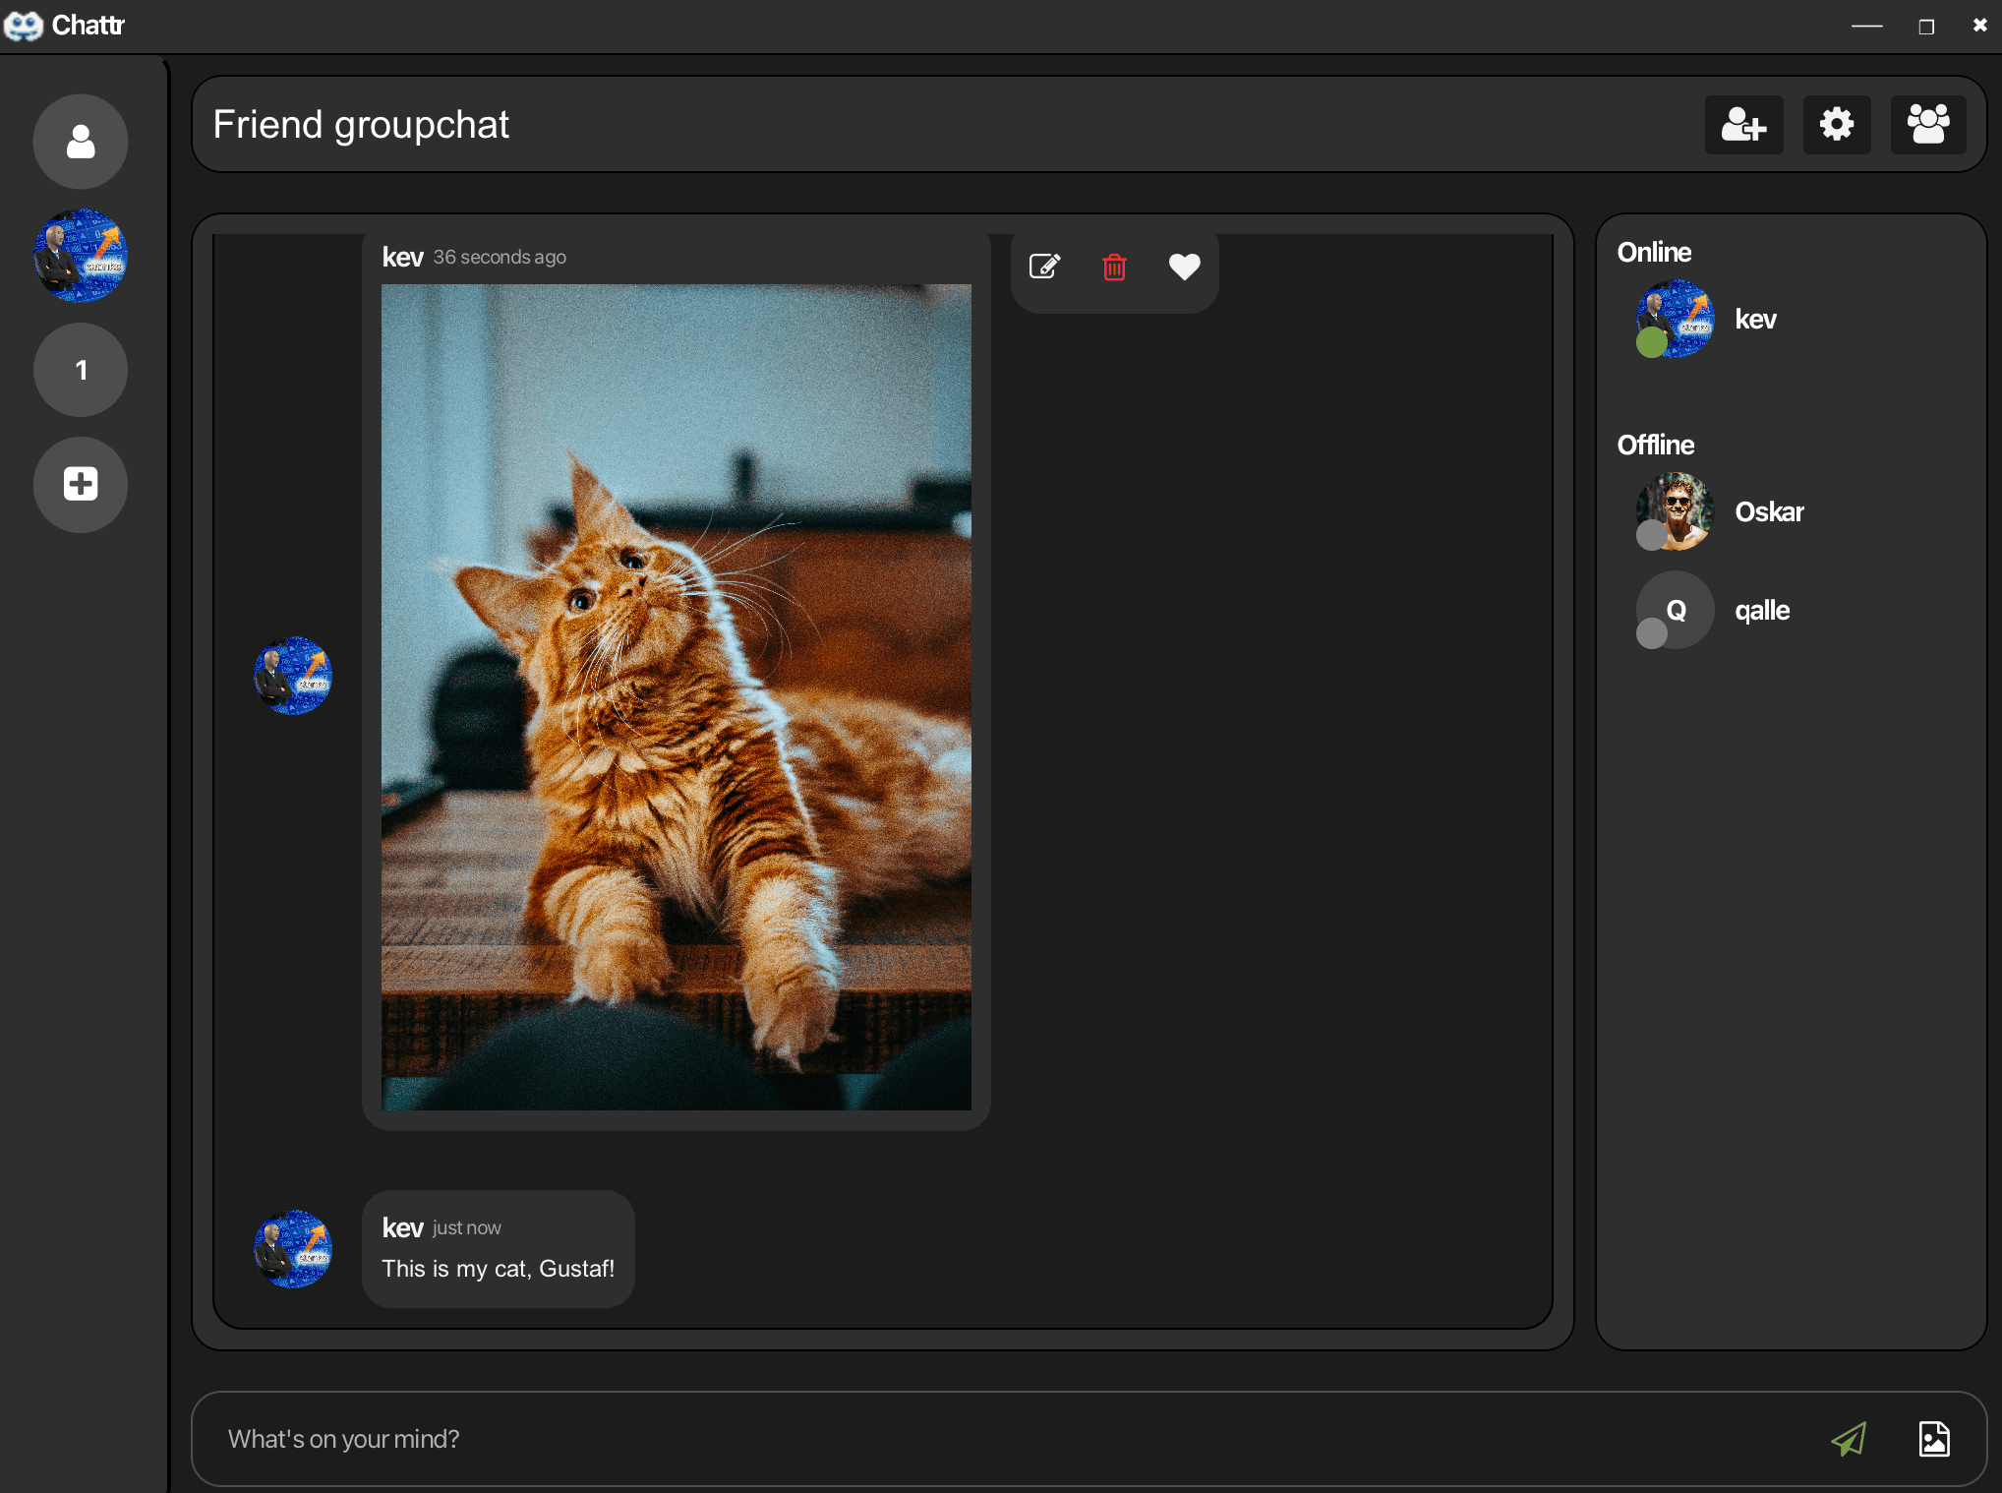Create a new chat with the plus button
Image resolution: width=2002 pixels, height=1493 pixels.
click(80, 484)
